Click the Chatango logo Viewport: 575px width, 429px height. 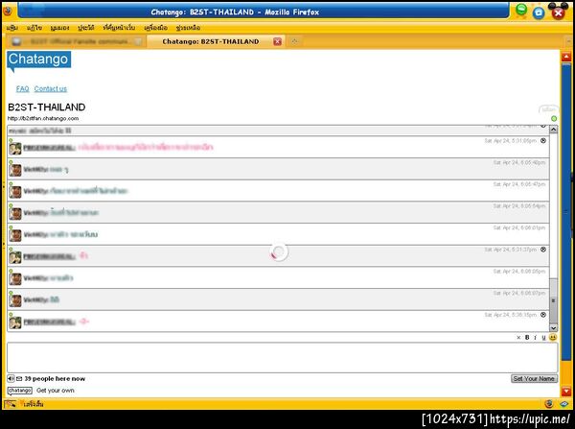(x=38, y=60)
